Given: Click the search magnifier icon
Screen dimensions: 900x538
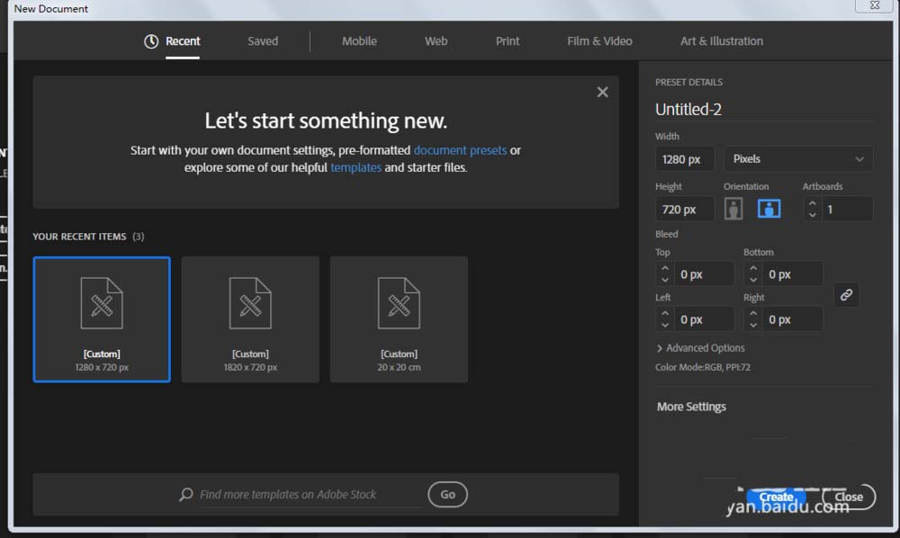Looking at the screenshot, I should 186,495.
